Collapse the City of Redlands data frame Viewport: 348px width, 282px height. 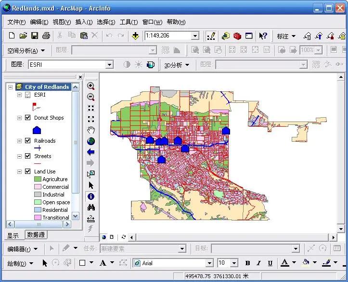11,87
